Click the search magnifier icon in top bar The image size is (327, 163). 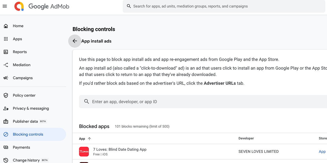click(x=129, y=6)
